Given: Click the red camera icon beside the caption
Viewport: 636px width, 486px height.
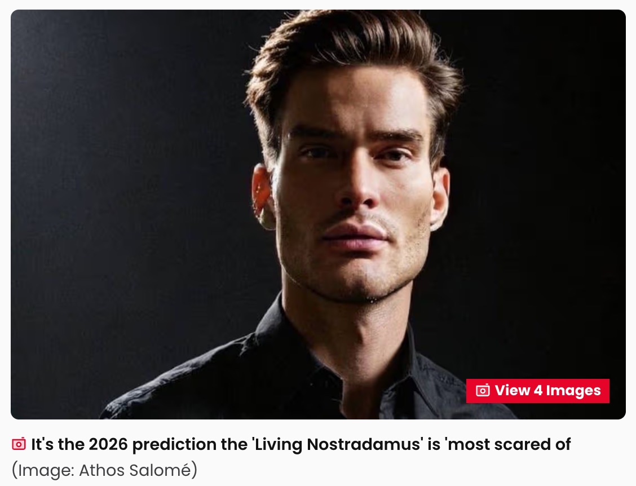Looking at the screenshot, I should click(x=19, y=444).
